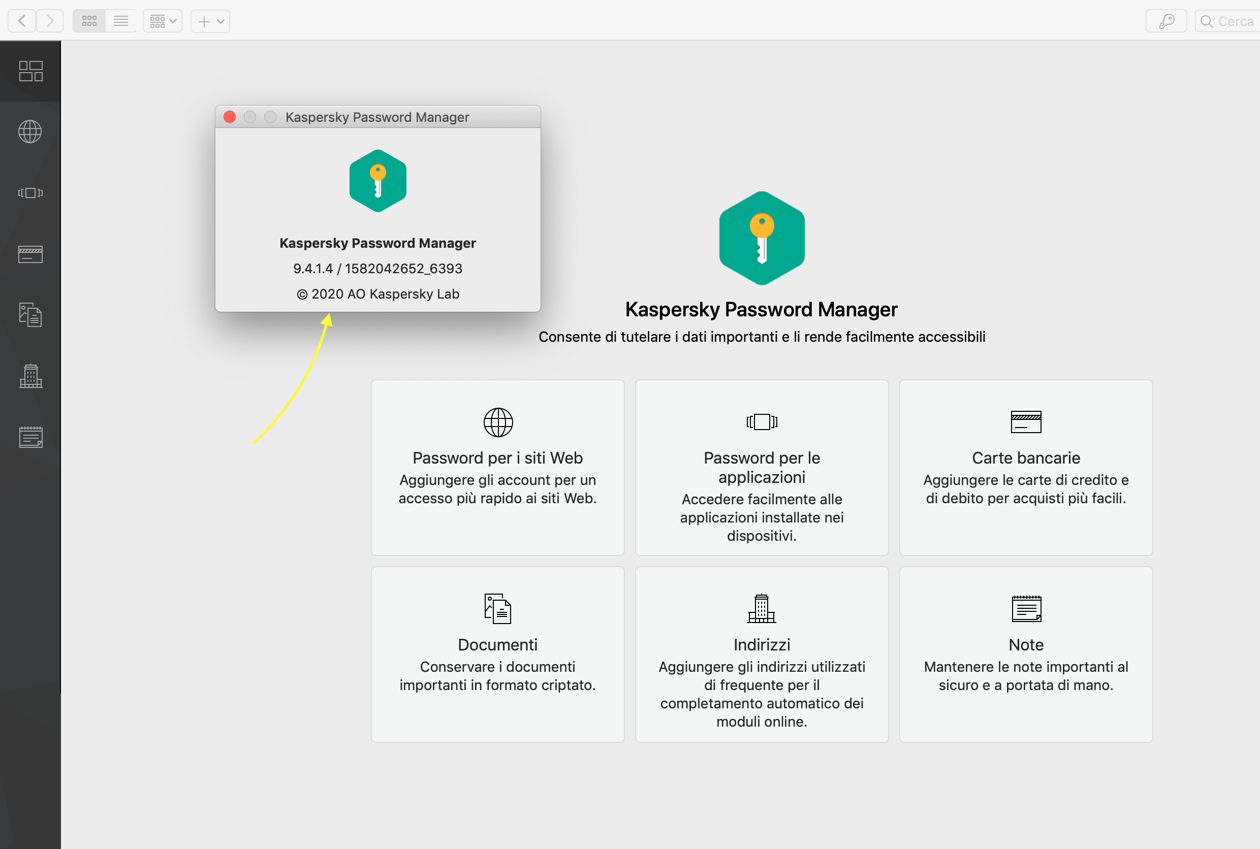Viewport: 1260px width, 849px height.
Task: Open the sort/group options dropdown
Action: (163, 21)
